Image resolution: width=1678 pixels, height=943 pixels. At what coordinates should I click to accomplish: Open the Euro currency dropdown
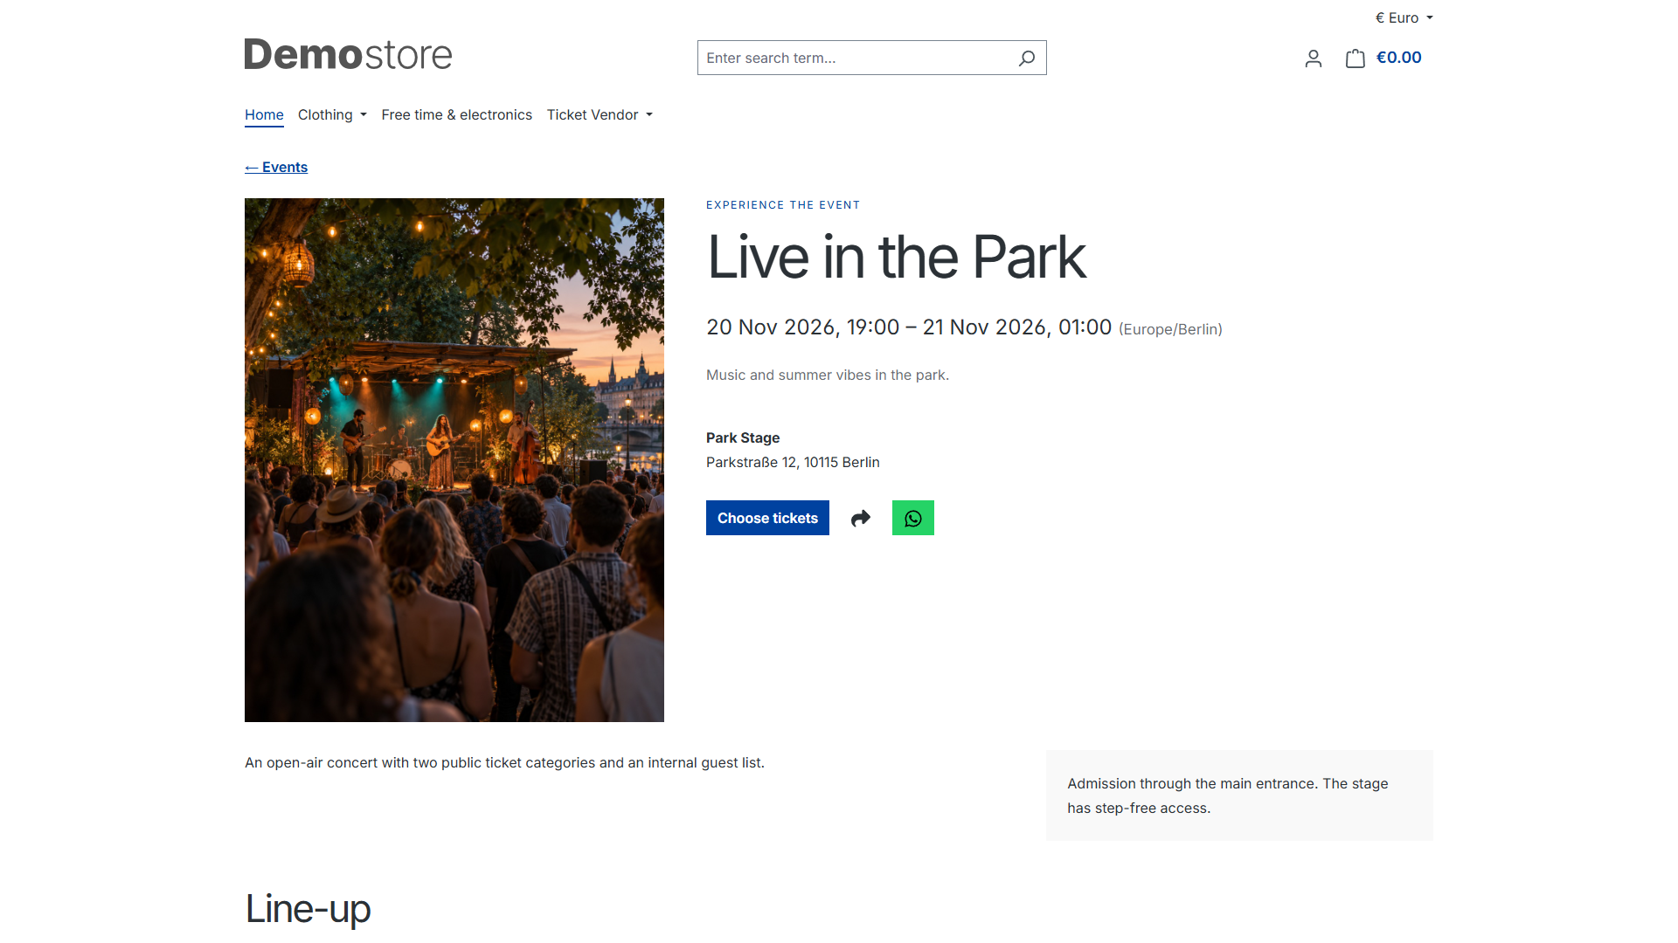pos(1404,17)
